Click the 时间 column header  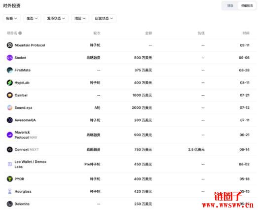pyautogui.click(x=246, y=33)
